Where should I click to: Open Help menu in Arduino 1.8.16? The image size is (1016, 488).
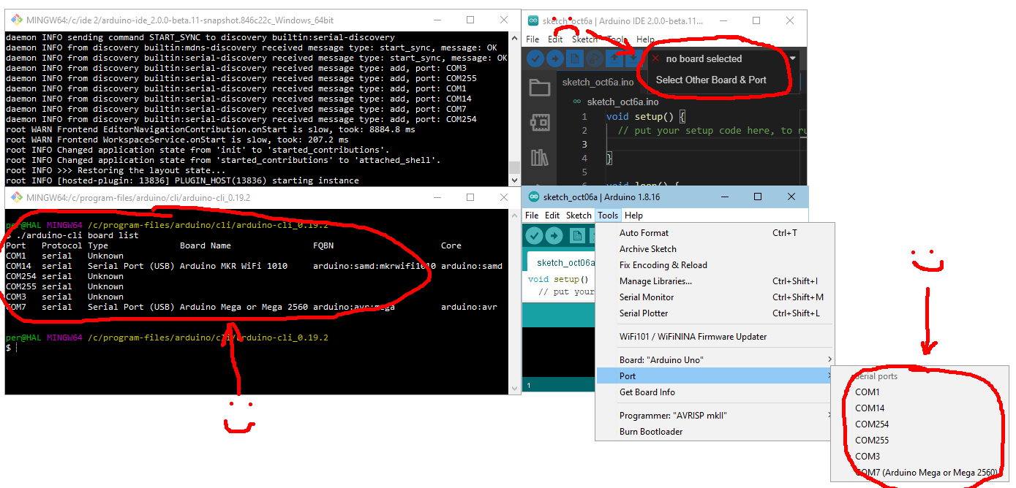(x=633, y=216)
